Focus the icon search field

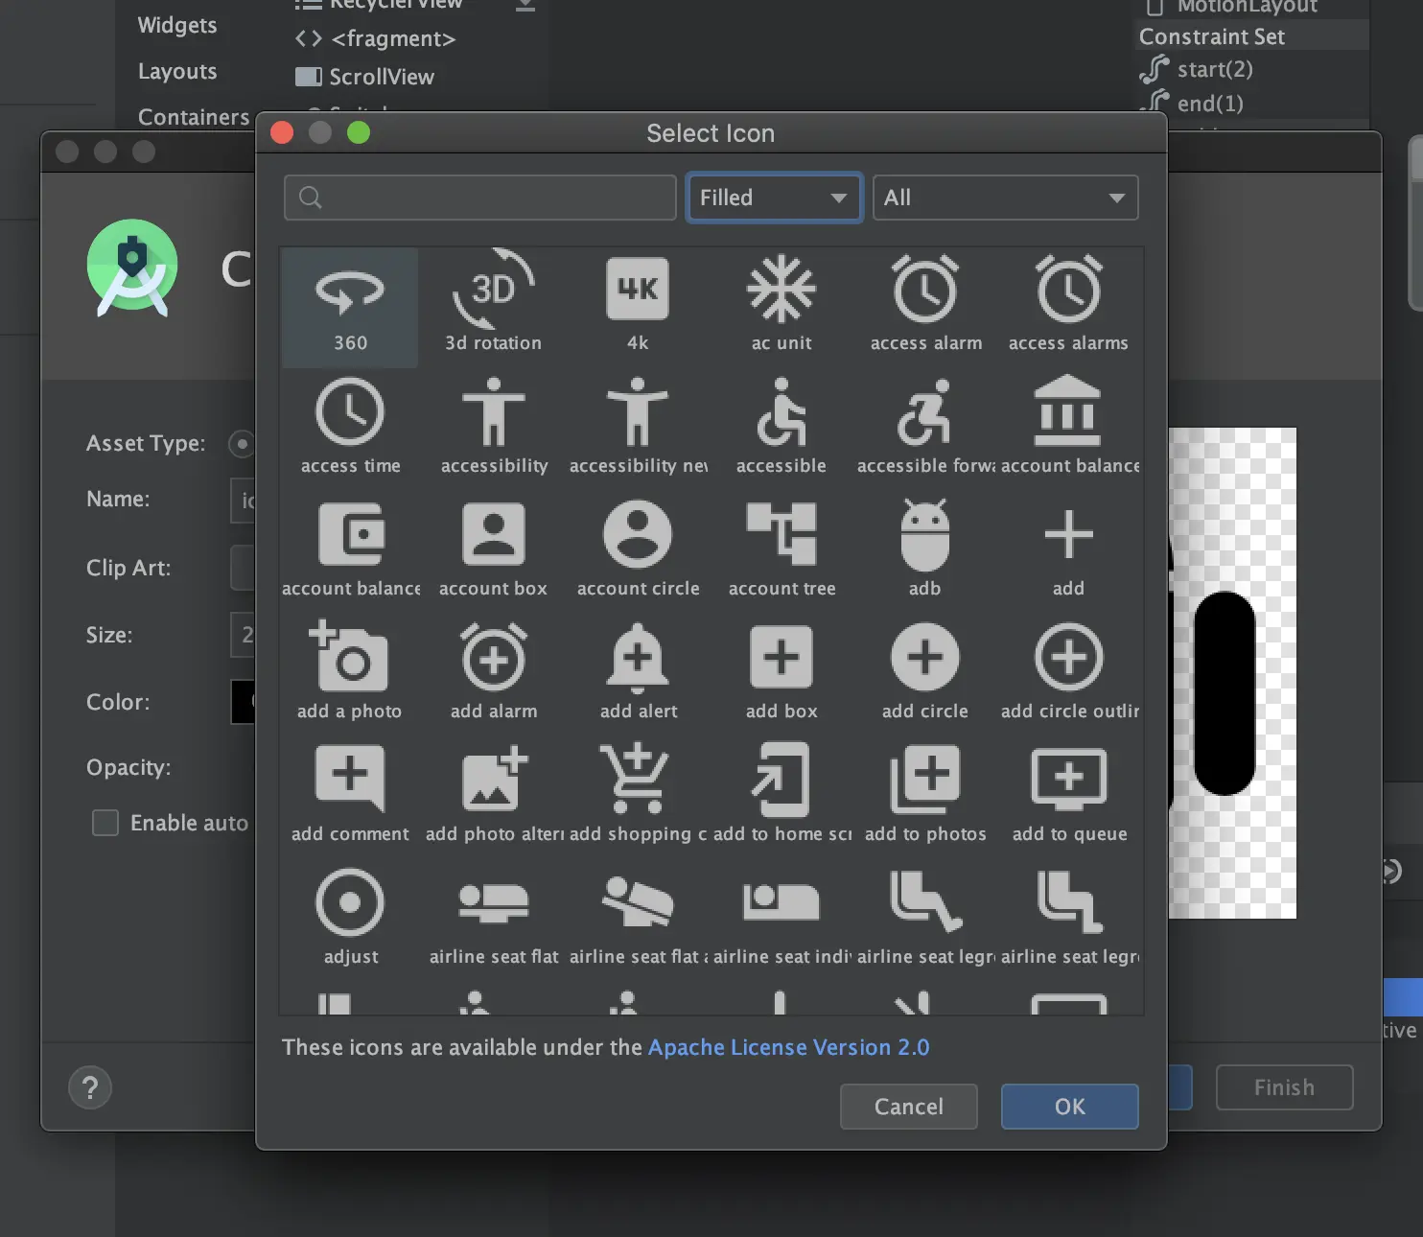point(480,198)
